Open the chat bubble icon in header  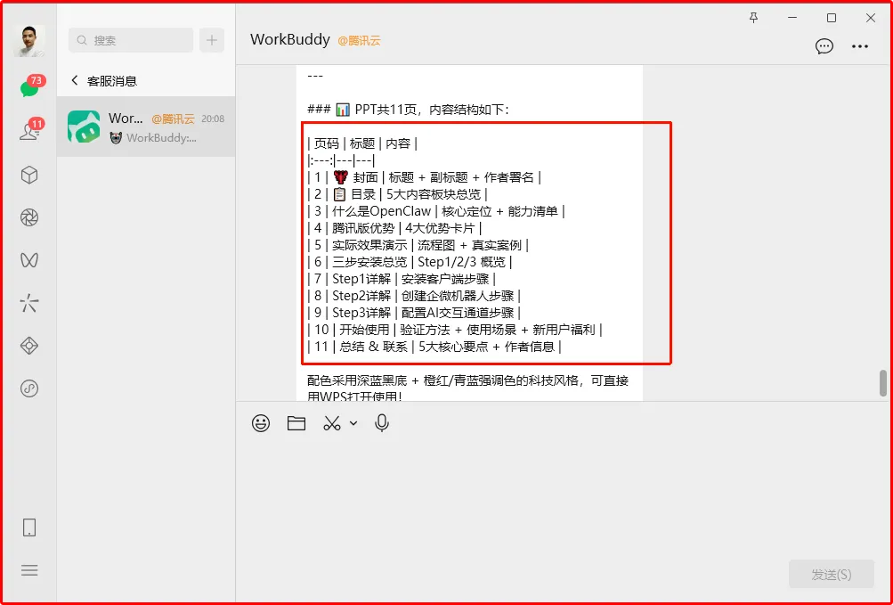point(824,46)
